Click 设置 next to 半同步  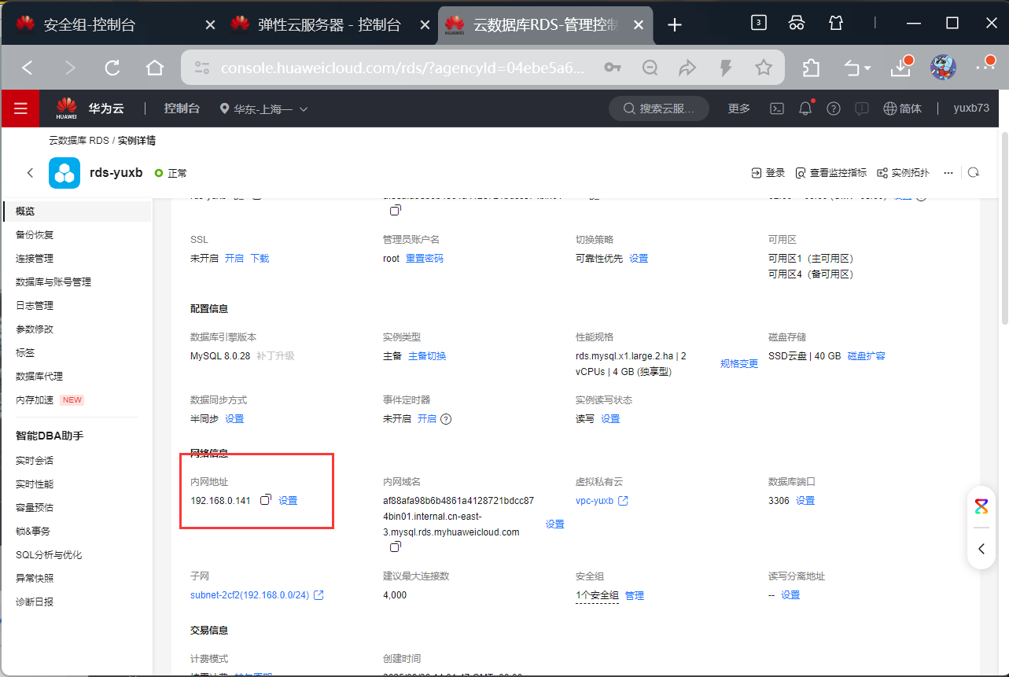click(x=234, y=418)
